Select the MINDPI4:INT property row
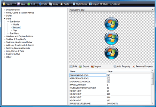 (x=110, y=100)
